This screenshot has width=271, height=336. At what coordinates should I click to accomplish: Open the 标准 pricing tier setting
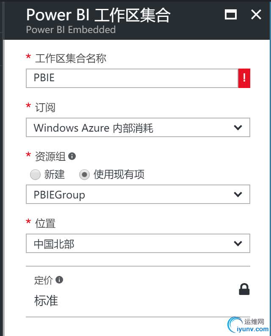(x=46, y=300)
